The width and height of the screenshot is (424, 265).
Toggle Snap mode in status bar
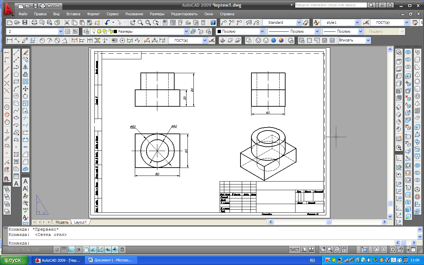pos(57,249)
